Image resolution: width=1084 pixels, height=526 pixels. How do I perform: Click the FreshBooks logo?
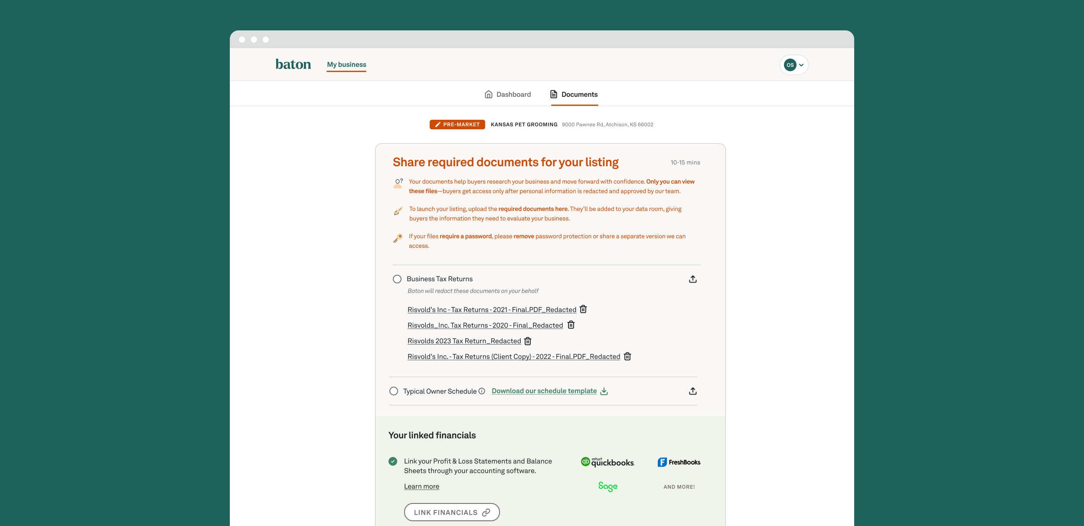(x=679, y=462)
